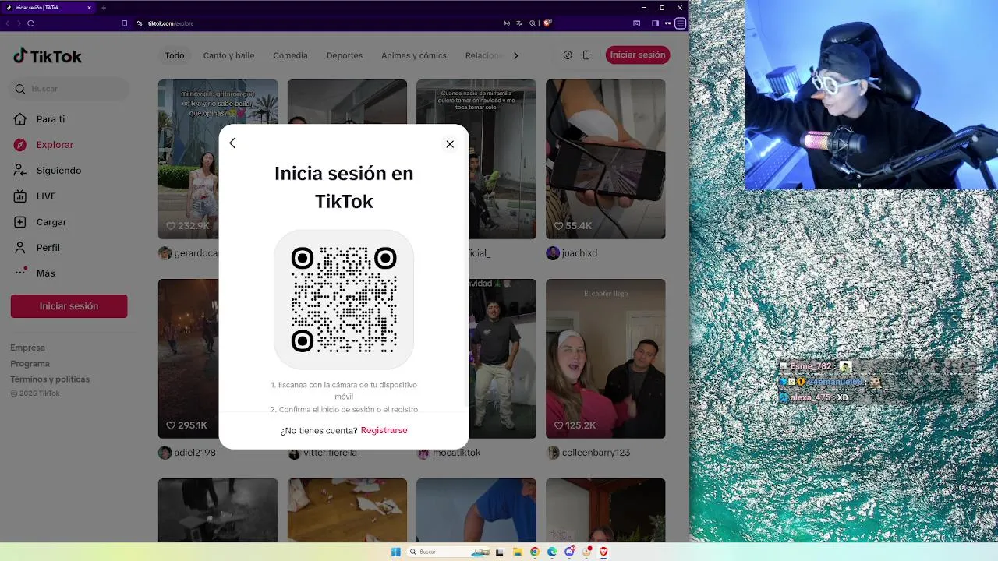Toggle the browser sidebar panel
The width and height of the screenshot is (998, 561).
tap(655, 23)
